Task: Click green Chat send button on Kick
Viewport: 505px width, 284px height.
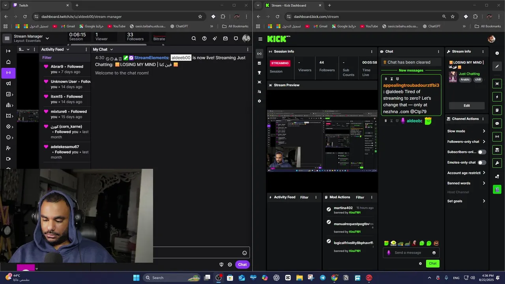Action: (433, 263)
